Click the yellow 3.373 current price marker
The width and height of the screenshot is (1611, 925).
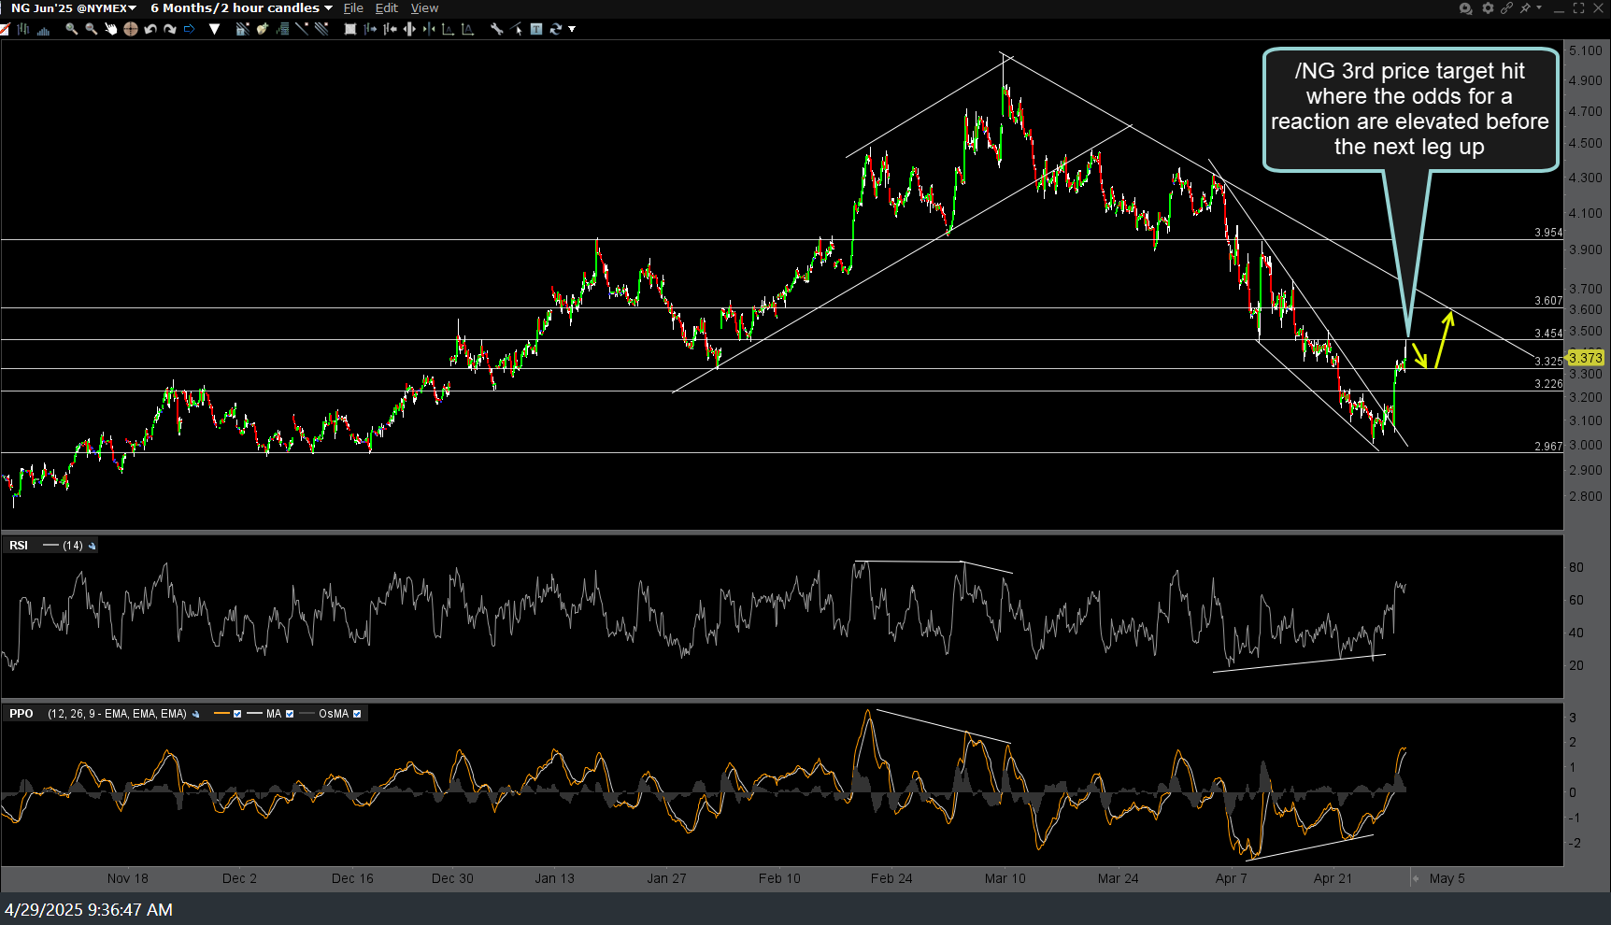[1586, 358]
